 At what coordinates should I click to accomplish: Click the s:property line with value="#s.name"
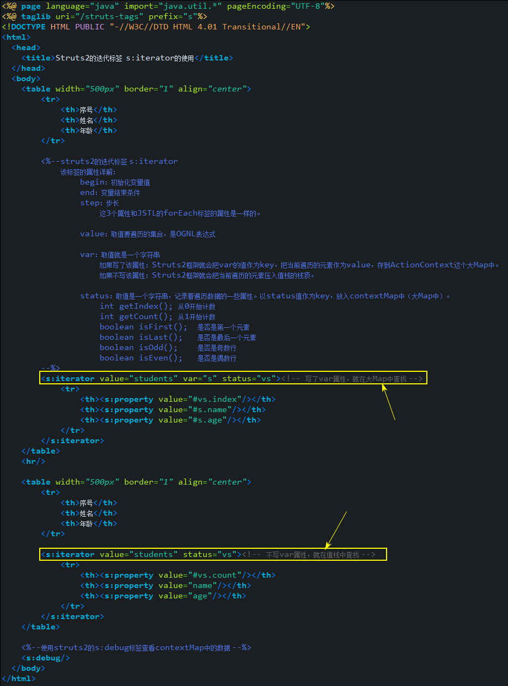tap(173, 409)
